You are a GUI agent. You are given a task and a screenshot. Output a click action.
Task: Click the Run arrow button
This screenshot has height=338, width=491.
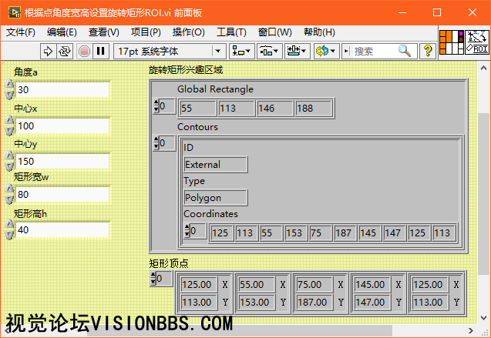coord(48,51)
